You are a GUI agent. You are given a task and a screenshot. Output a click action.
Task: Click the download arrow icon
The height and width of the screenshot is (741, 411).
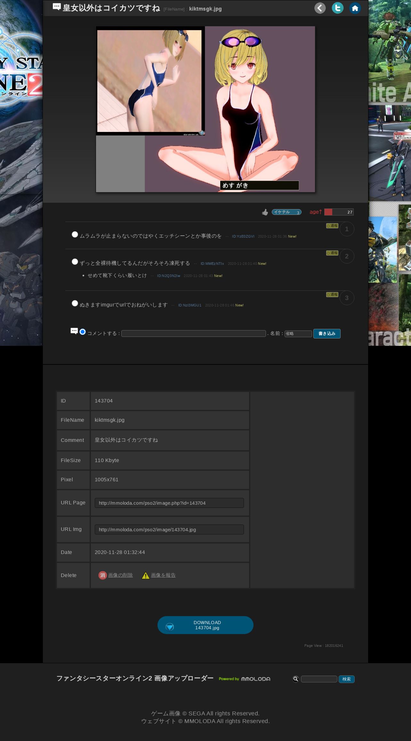click(x=170, y=627)
